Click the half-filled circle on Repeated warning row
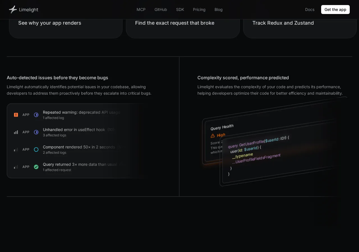This screenshot has height=252, width=359. click(36, 115)
